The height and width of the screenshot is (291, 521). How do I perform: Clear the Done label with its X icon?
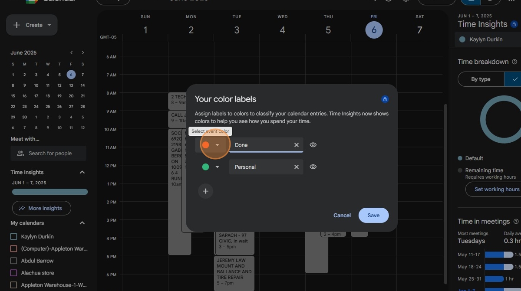297,145
